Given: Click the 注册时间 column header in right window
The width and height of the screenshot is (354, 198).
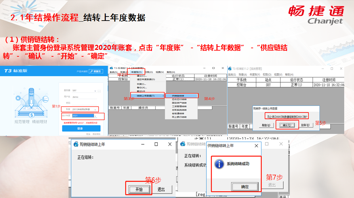Looking at the screenshot, I should tap(329, 80).
